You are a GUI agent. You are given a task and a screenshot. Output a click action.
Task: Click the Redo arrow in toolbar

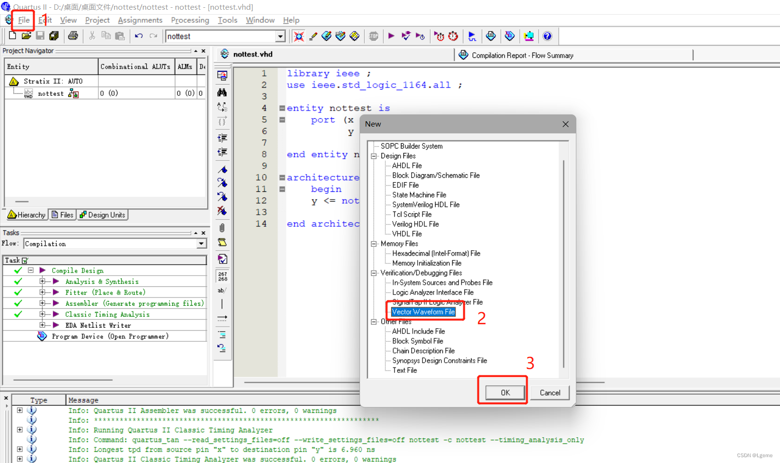click(x=153, y=36)
